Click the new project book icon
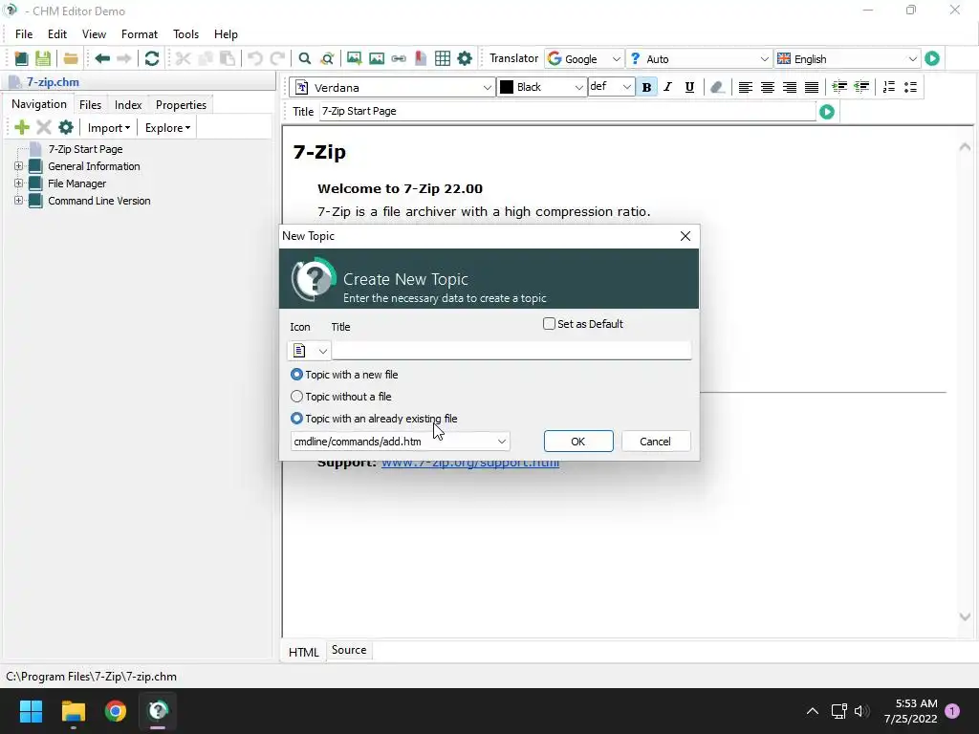 click(21, 58)
